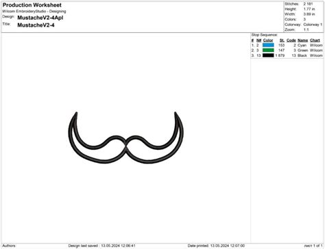Click the 'Design:' label

[8, 16]
